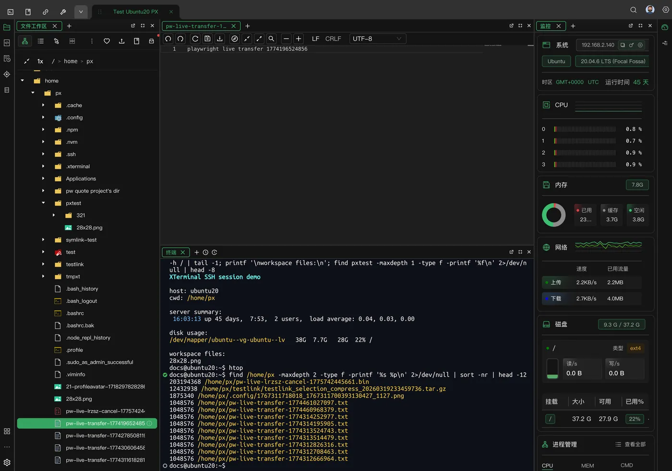
Task: Open a new terminal from the top bar
Action: tap(11, 11)
